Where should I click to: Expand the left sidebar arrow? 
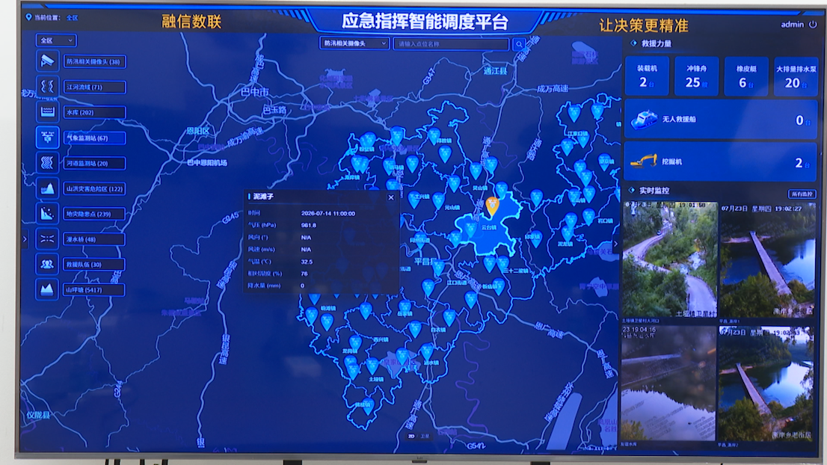tap(25, 239)
